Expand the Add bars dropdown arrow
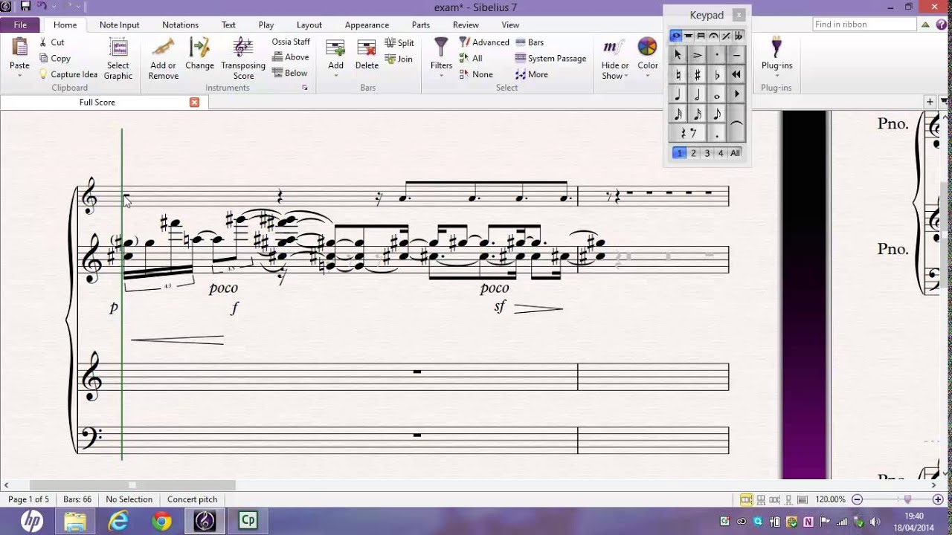The width and height of the screenshot is (952, 535). coord(335,76)
